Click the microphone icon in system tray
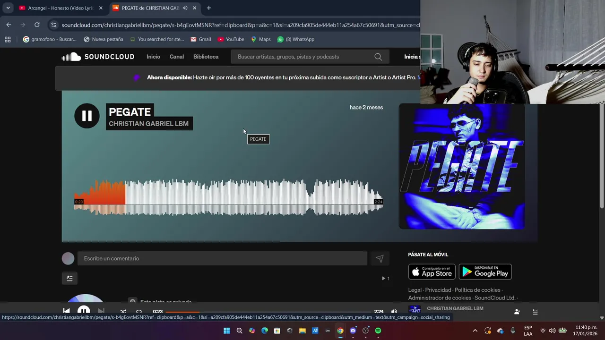The width and height of the screenshot is (605, 340). (x=513, y=331)
